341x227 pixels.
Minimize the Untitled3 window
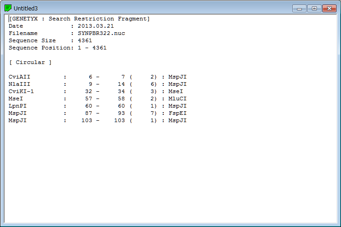click(299, 8)
